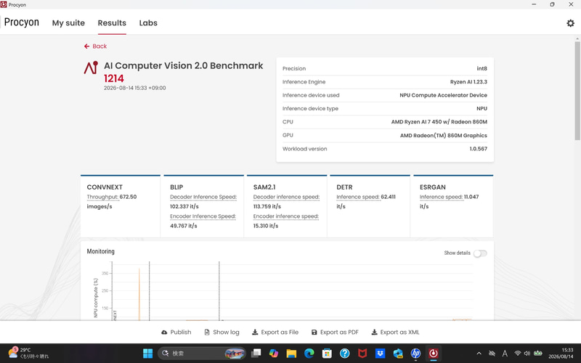581x363 pixels.
Task: Select the Results tab
Action: click(112, 23)
